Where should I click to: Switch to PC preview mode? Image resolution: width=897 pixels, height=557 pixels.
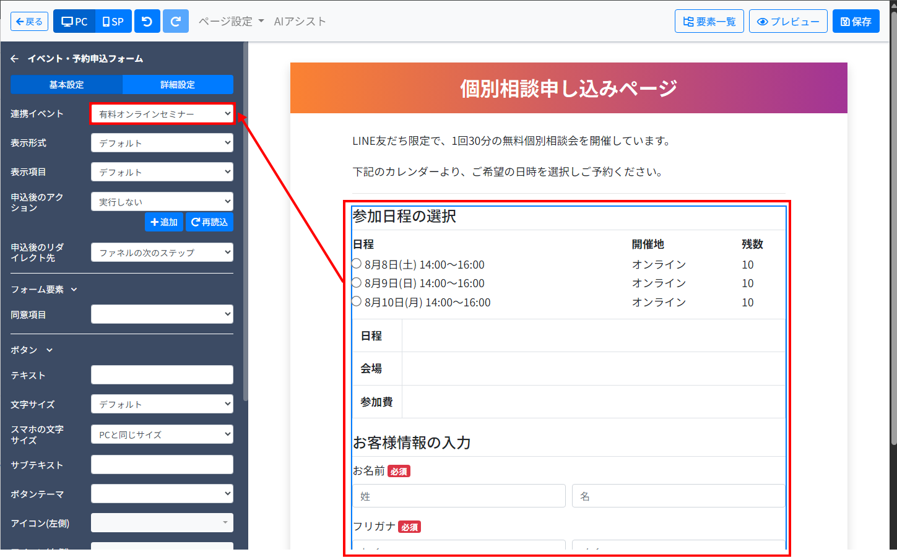(x=74, y=22)
